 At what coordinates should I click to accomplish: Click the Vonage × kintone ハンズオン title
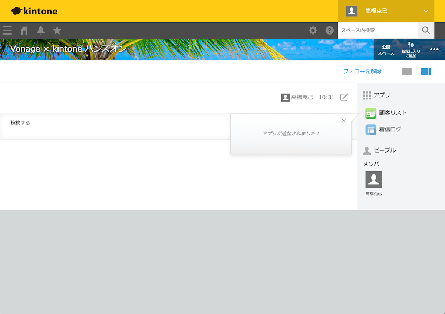click(68, 49)
